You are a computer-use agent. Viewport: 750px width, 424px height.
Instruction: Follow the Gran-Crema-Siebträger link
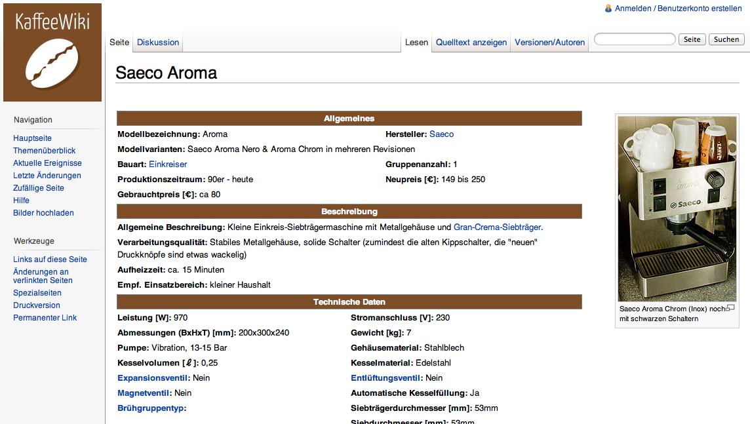(x=497, y=227)
